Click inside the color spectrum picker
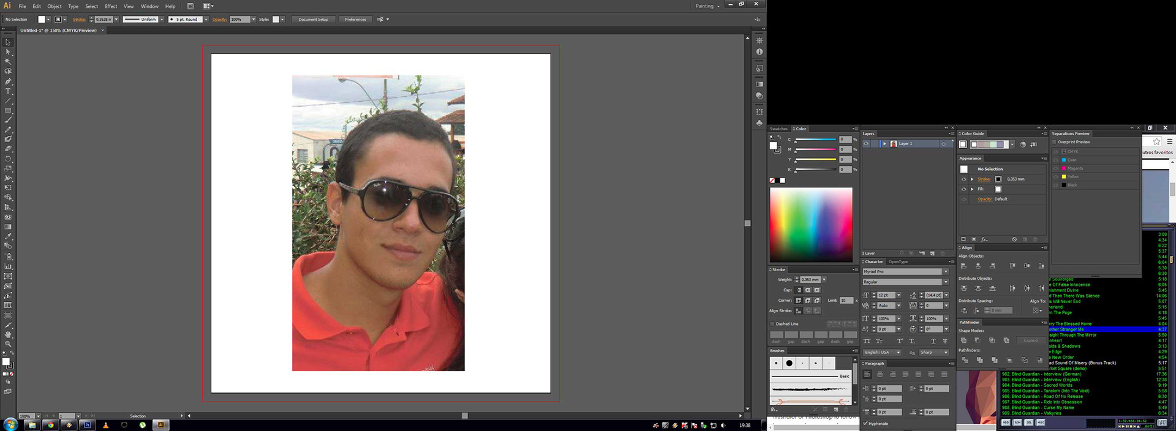This screenshot has height=431, width=1176. click(x=811, y=225)
